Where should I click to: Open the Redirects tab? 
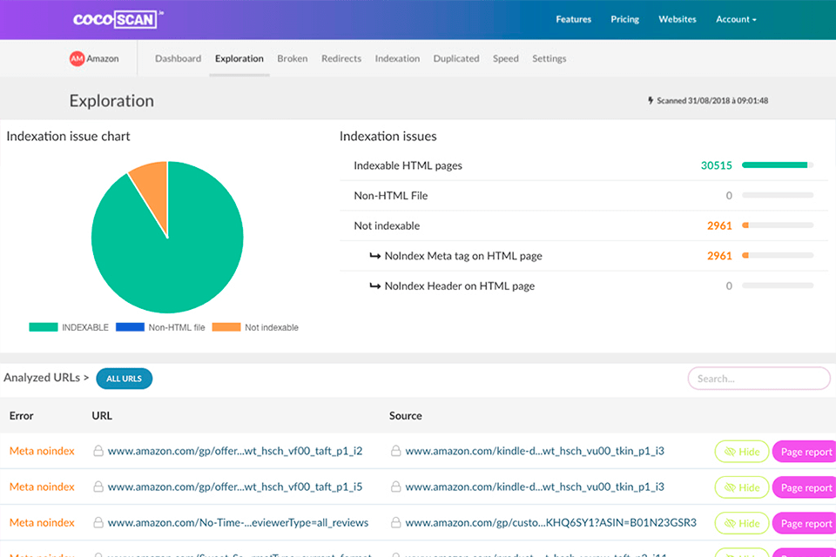coord(341,58)
